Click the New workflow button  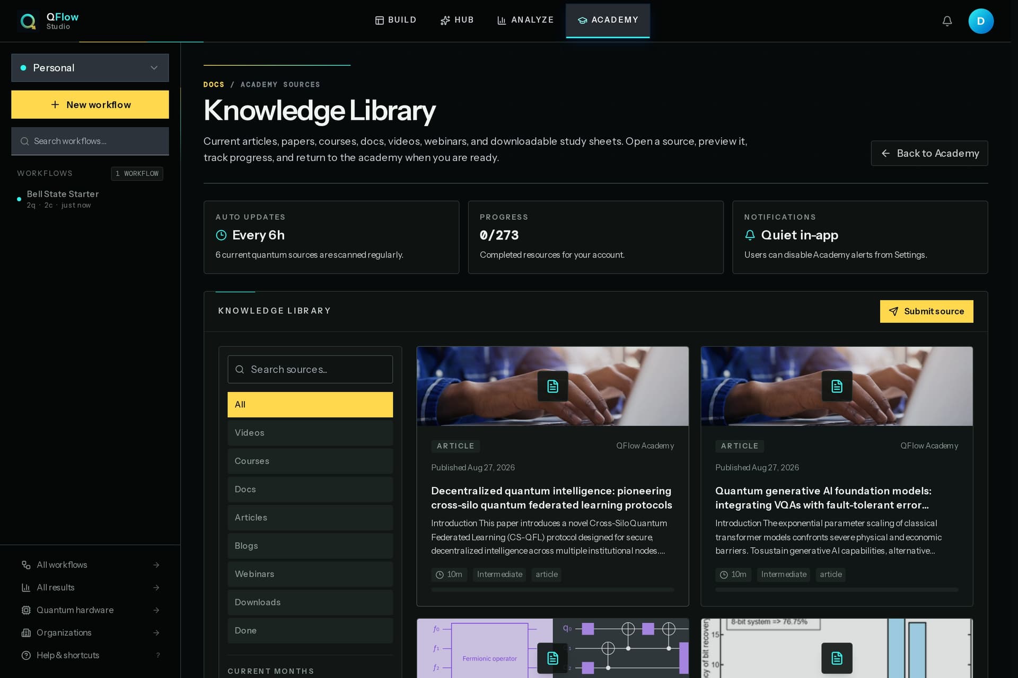tap(90, 104)
